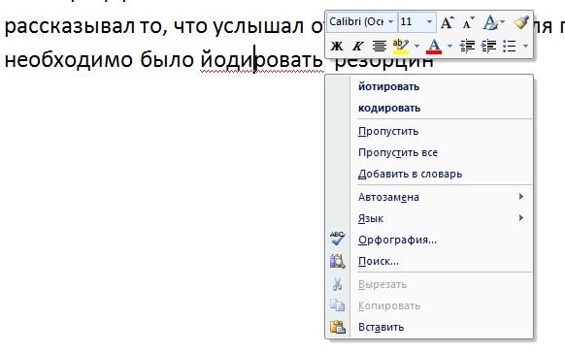Open the Calibri font name dropdown
Image resolution: width=565 pixels, height=353 pixels.
(390, 22)
